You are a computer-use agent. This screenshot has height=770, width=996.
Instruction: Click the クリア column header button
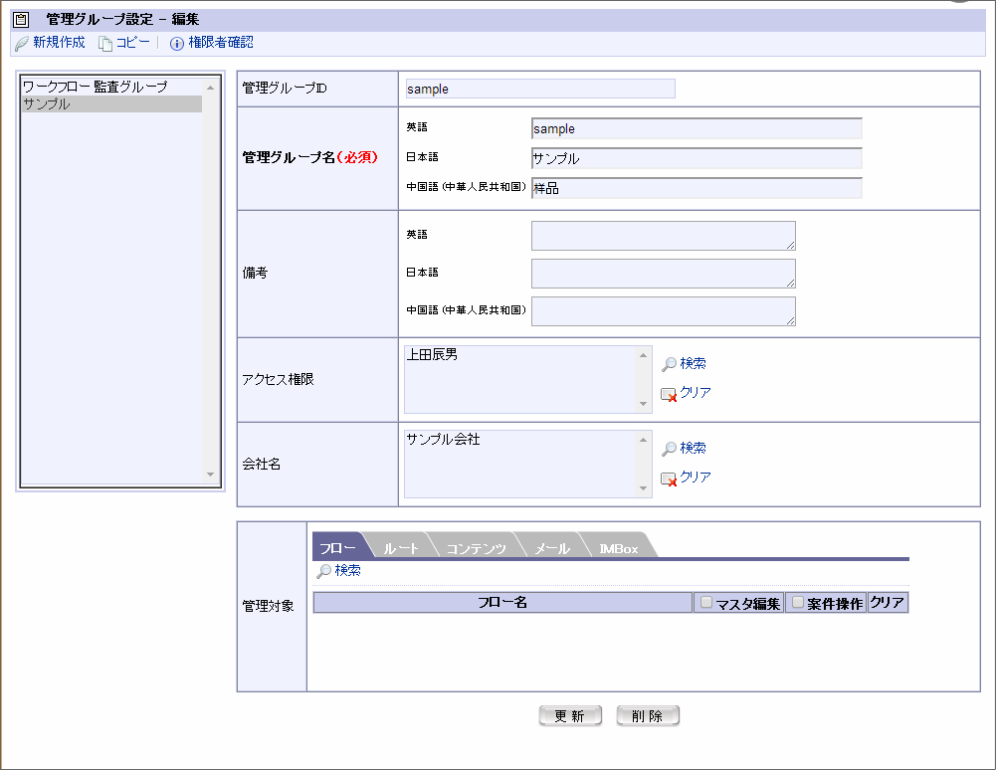click(x=888, y=602)
